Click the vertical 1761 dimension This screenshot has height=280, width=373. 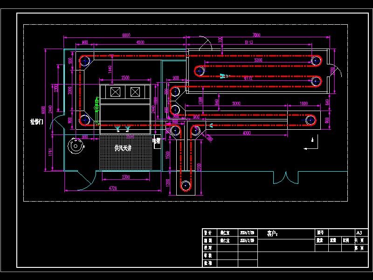point(50,152)
